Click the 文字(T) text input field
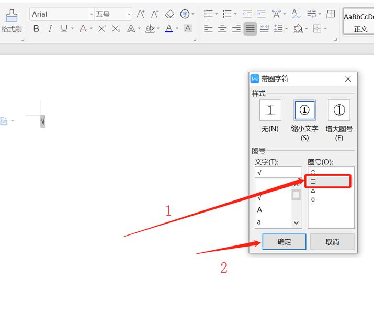 coord(278,172)
